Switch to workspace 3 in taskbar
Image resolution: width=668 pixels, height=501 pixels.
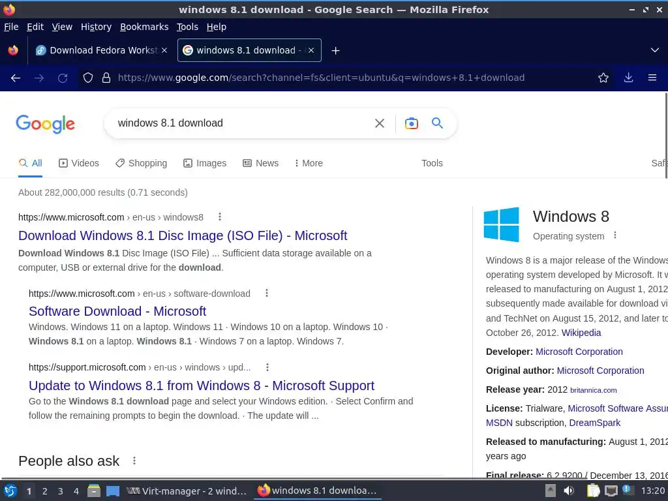[61, 491]
